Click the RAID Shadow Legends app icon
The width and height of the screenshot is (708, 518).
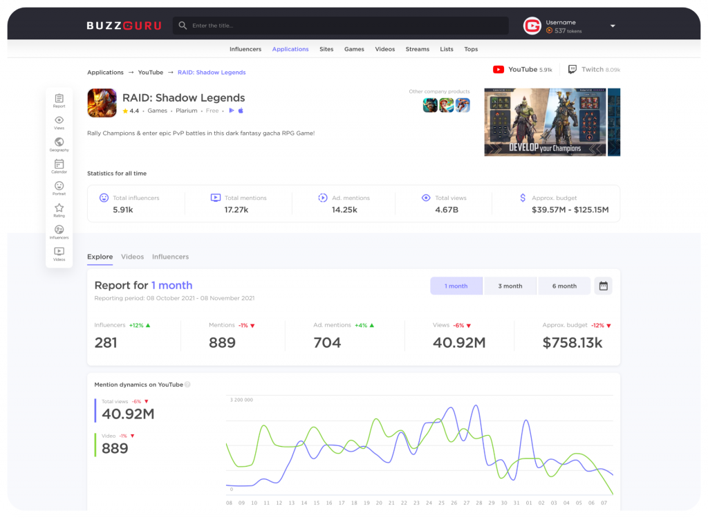(x=102, y=103)
